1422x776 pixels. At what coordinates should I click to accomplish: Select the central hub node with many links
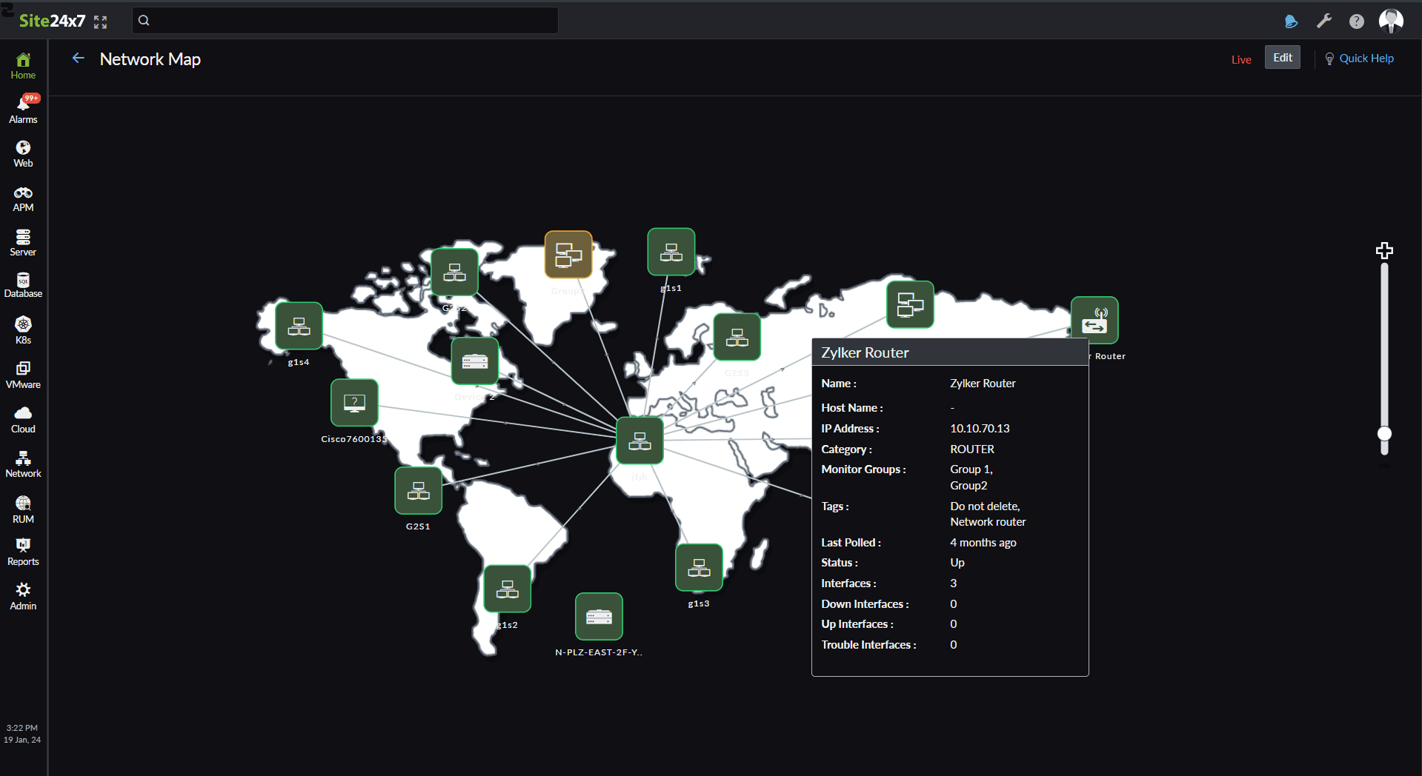(639, 441)
